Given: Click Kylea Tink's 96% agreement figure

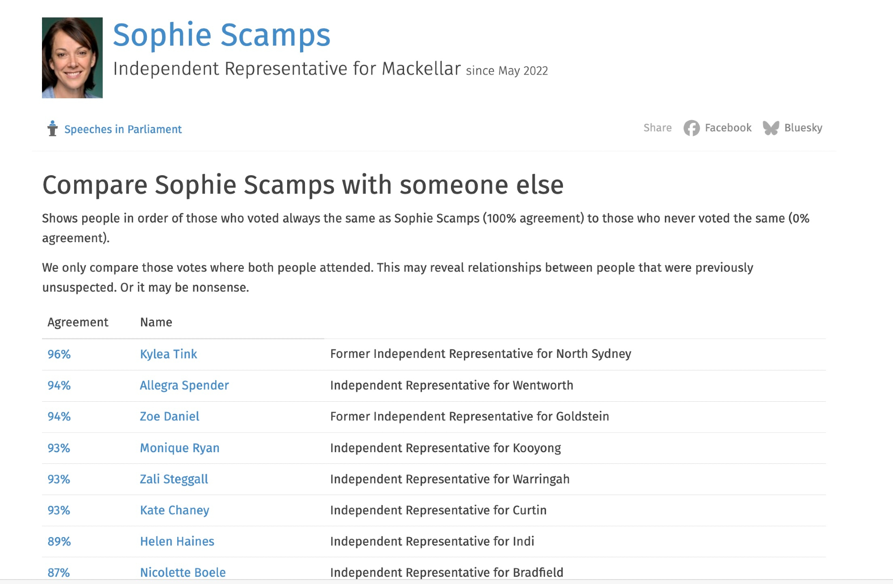Looking at the screenshot, I should 59,354.
